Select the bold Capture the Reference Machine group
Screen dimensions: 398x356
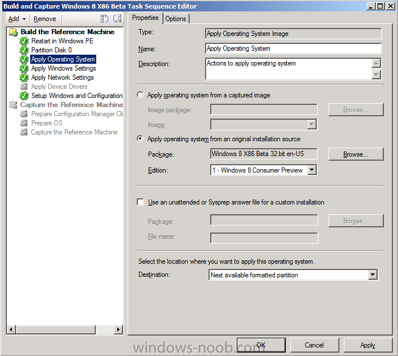click(x=72, y=105)
